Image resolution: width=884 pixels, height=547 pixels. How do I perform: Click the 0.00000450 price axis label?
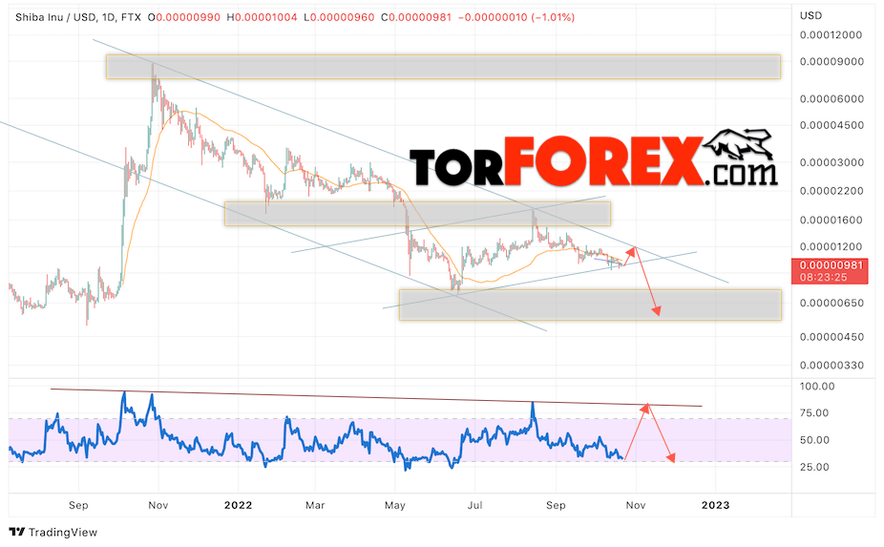click(x=831, y=337)
